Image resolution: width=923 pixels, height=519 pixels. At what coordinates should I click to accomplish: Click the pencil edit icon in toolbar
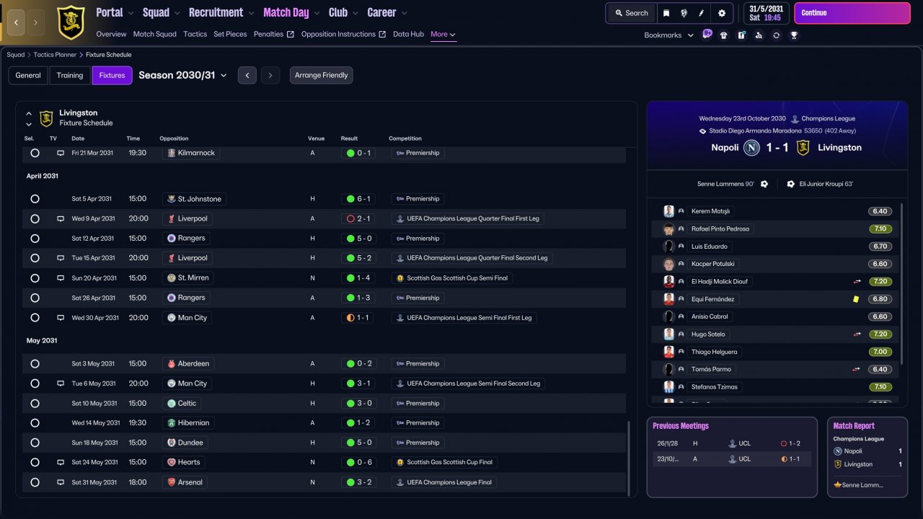[x=702, y=13]
